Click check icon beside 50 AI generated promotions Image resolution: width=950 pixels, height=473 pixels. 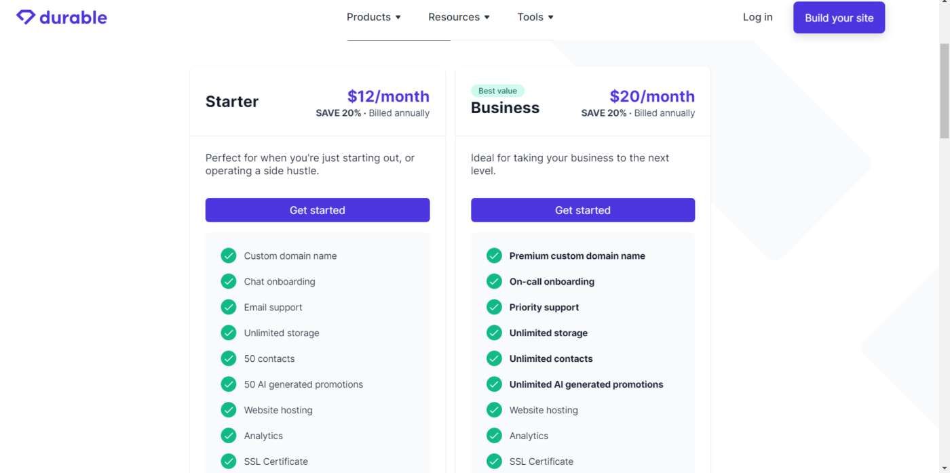pyautogui.click(x=229, y=384)
